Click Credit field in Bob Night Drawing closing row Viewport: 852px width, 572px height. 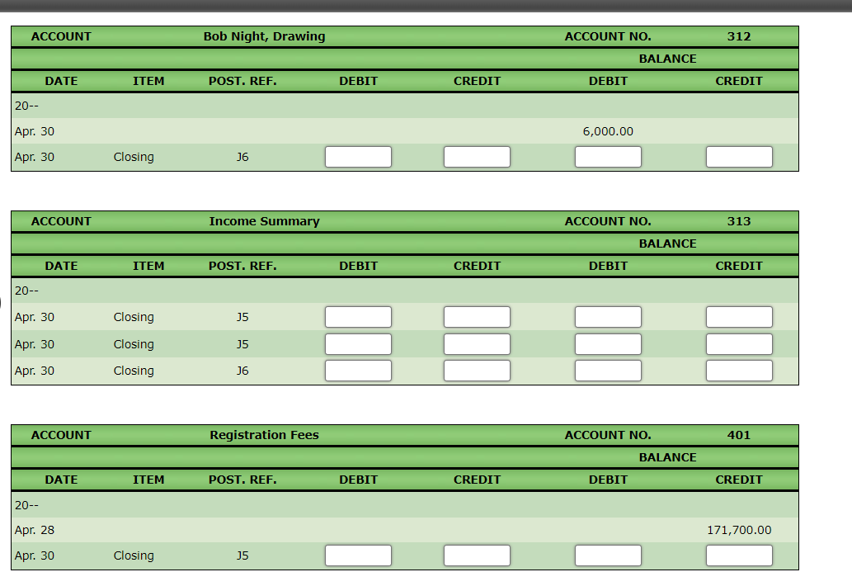pyautogui.click(x=477, y=157)
